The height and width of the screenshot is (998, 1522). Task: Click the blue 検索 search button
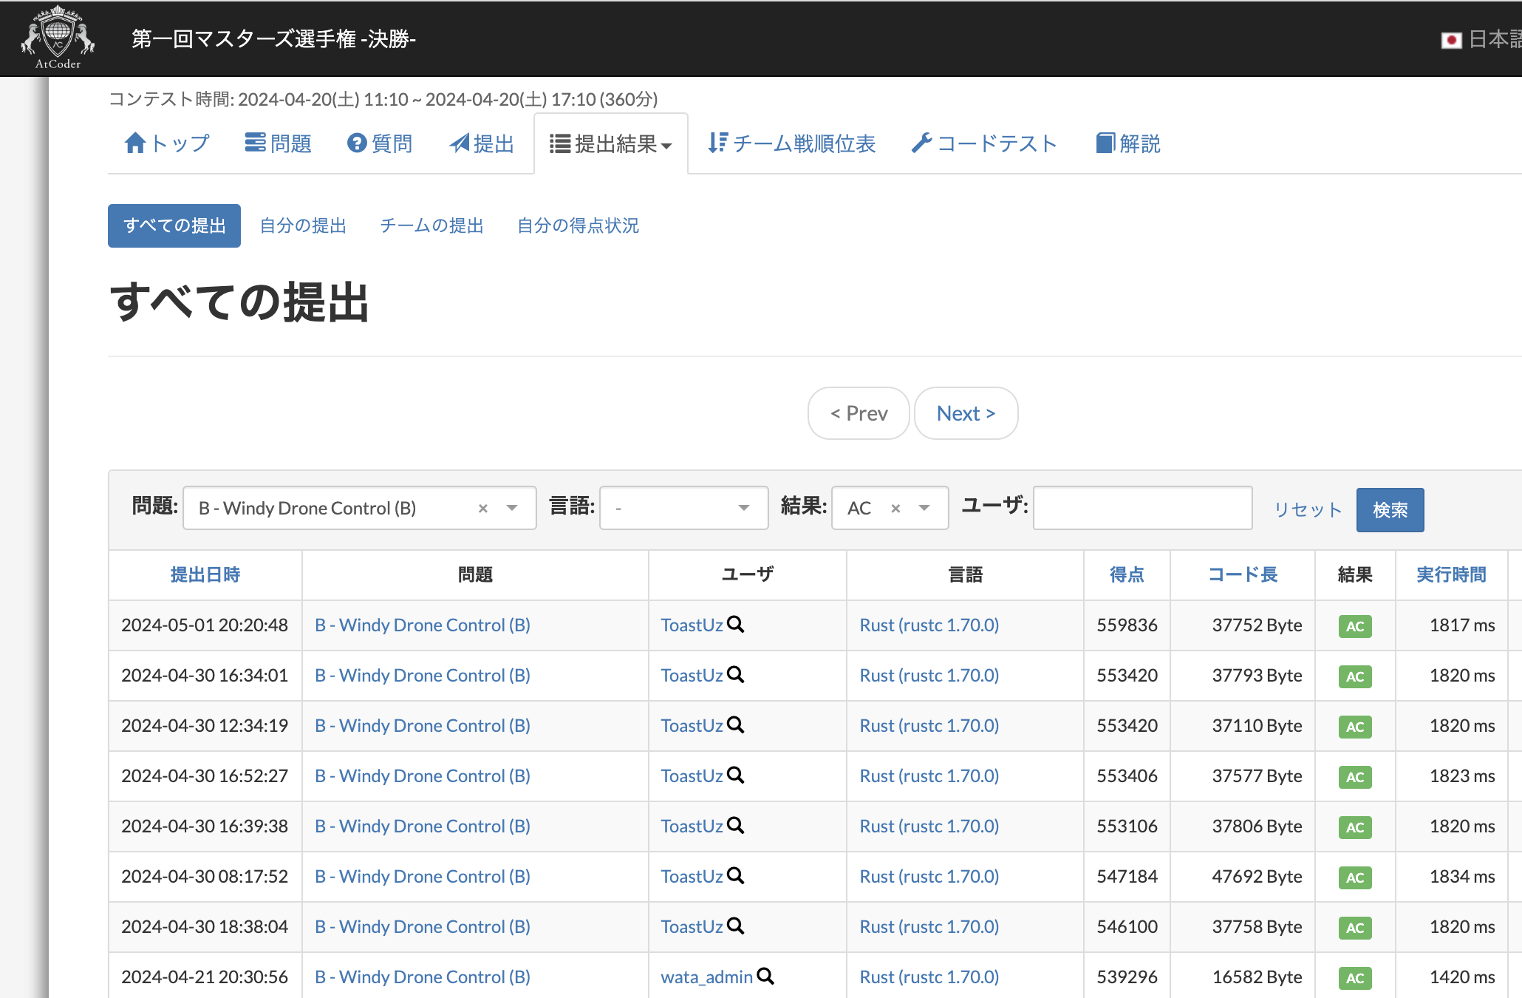tap(1390, 510)
